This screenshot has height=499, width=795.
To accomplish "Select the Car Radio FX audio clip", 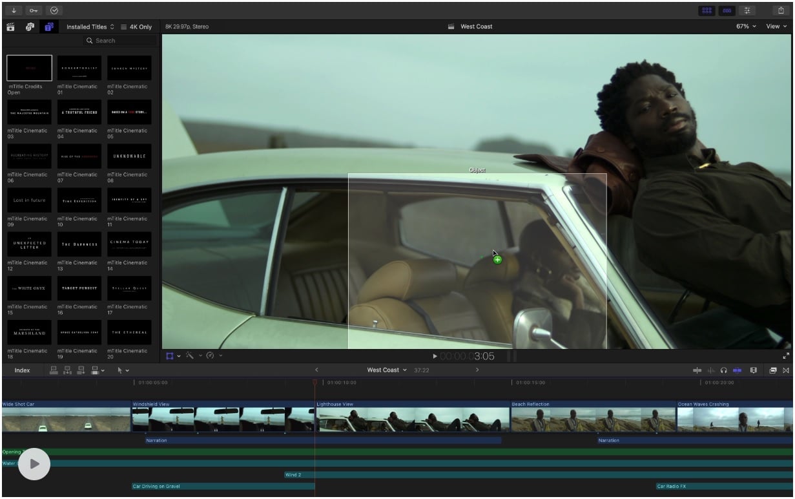I will [x=725, y=487].
